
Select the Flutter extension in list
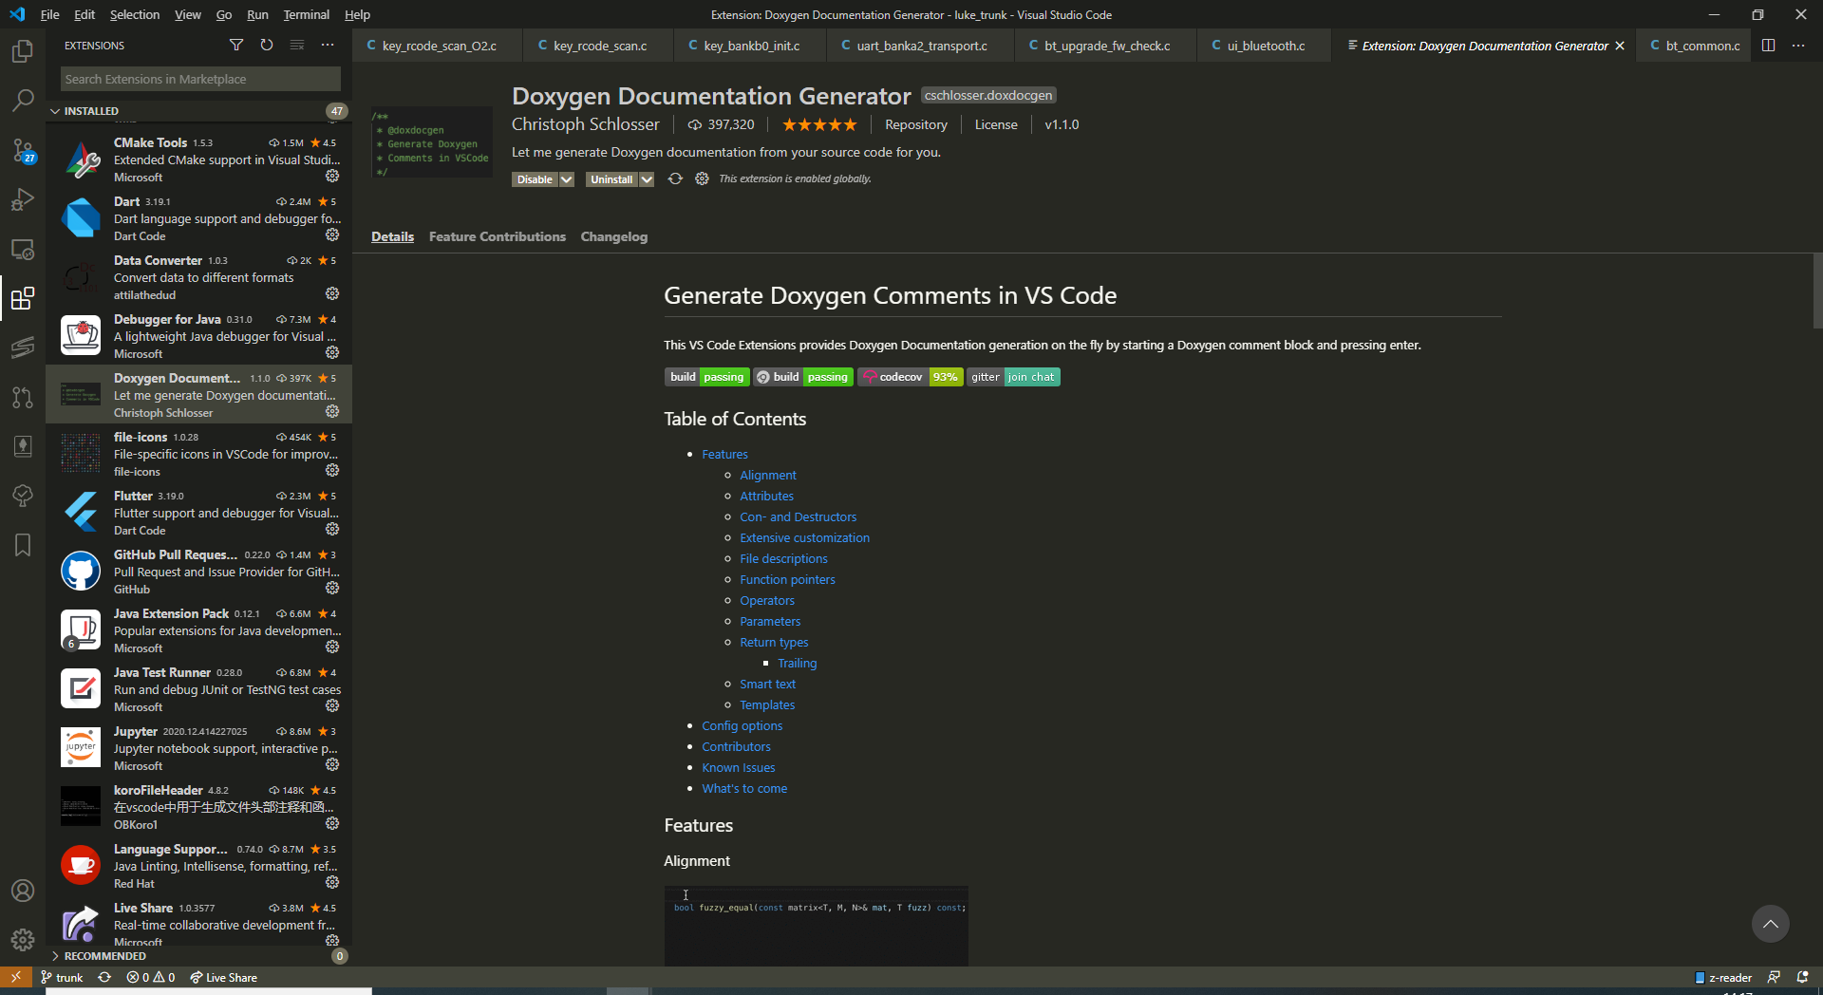[x=198, y=513]
